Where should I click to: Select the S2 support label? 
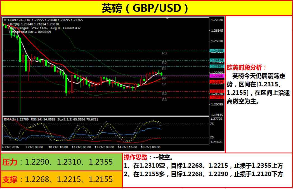click(x=164, y=94)
